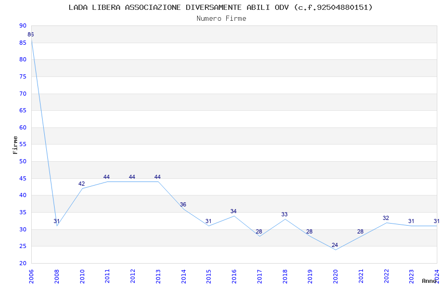
Task: Click the Firme y-axis label
Action: pyautogui.click(x=15, y=145)
